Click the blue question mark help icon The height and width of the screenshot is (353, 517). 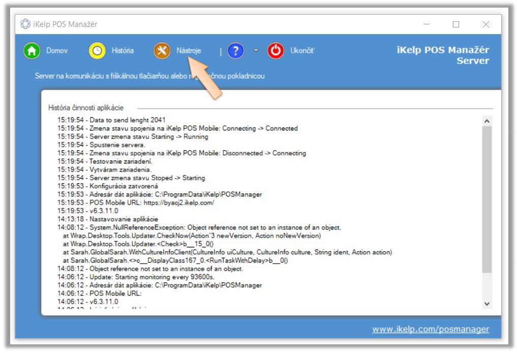(x=235, y=51)
